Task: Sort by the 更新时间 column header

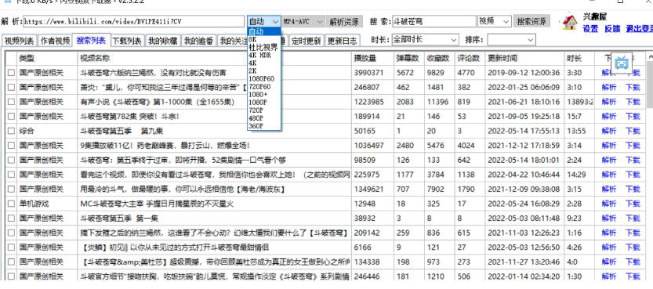Action: point(524,59)
